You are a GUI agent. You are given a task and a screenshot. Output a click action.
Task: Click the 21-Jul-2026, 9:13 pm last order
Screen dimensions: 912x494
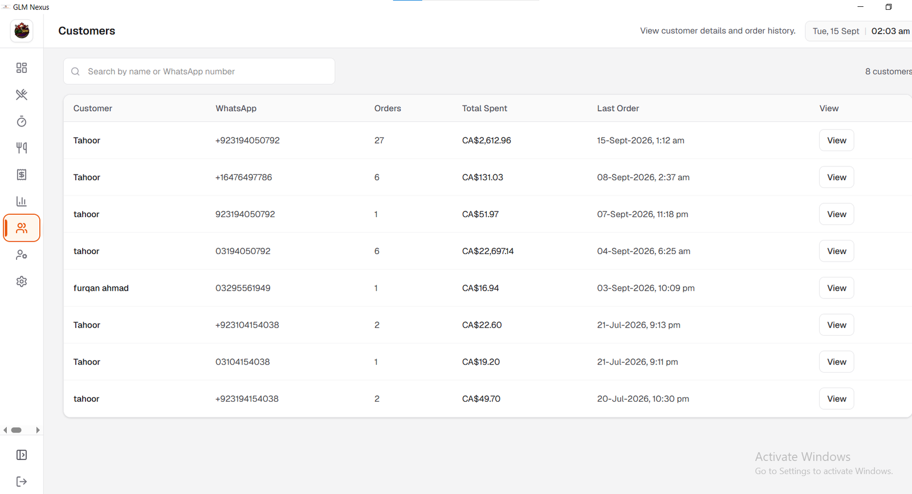[638, 325]
